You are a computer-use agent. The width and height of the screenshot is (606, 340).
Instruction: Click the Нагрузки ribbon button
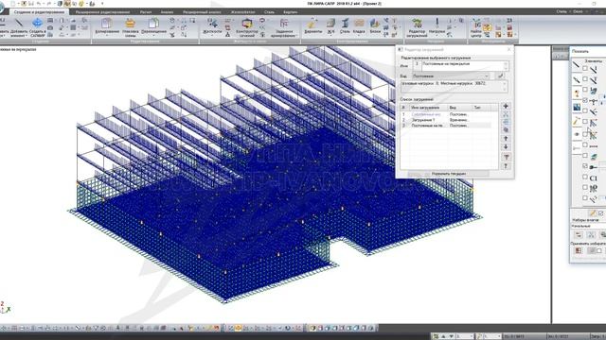click(x=437, y=26)
